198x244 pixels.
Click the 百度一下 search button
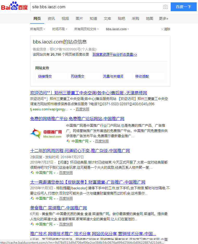tap(183, 7)
